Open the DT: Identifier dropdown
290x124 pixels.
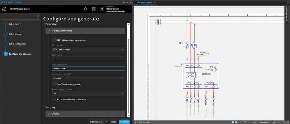[88, 49]
